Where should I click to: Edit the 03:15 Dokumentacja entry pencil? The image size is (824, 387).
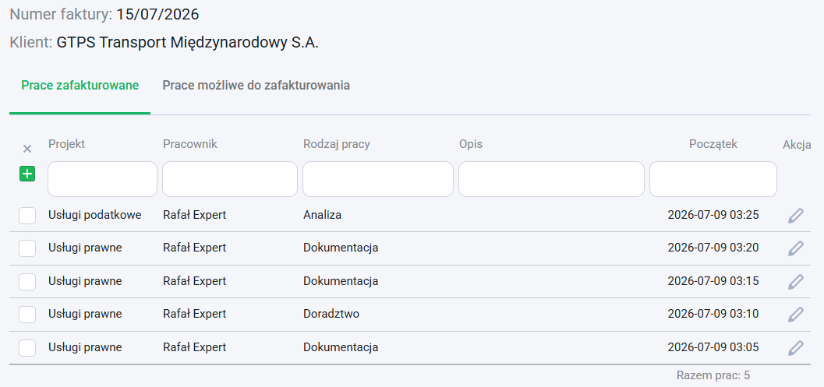796,281
